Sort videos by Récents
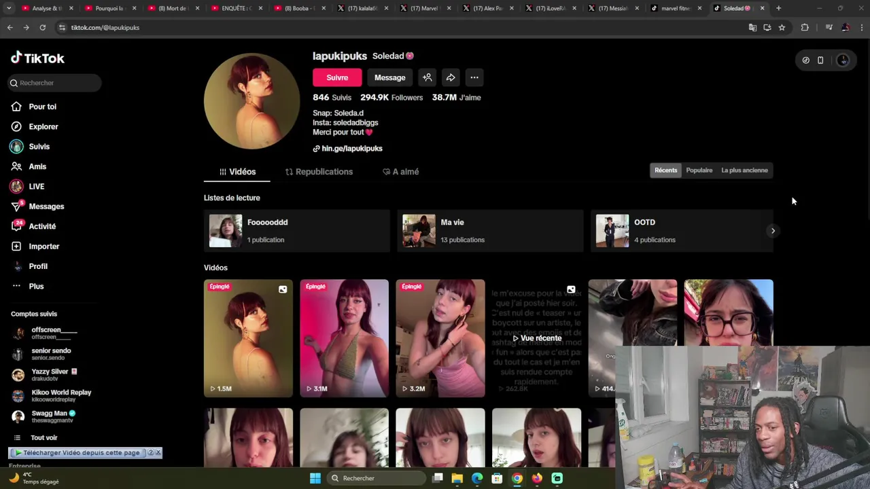Image resolution: width=870 pixels, height=489 pixels. 665,170
